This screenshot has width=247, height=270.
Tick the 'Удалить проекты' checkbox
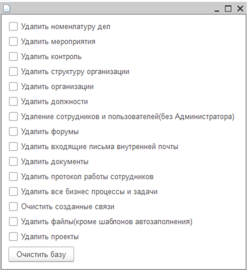click(13, 237)
